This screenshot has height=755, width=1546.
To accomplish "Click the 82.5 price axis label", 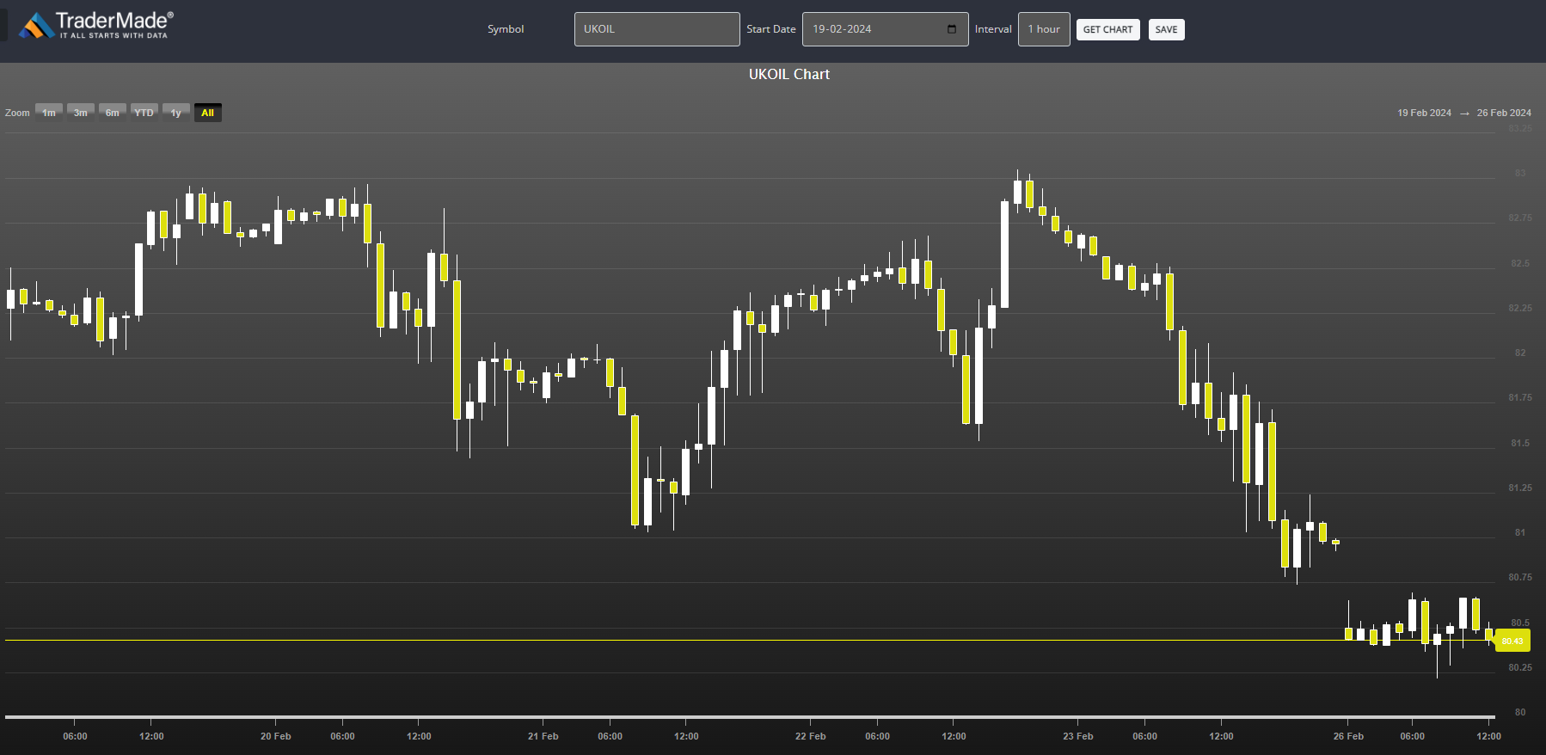I will pos(1520,263).
